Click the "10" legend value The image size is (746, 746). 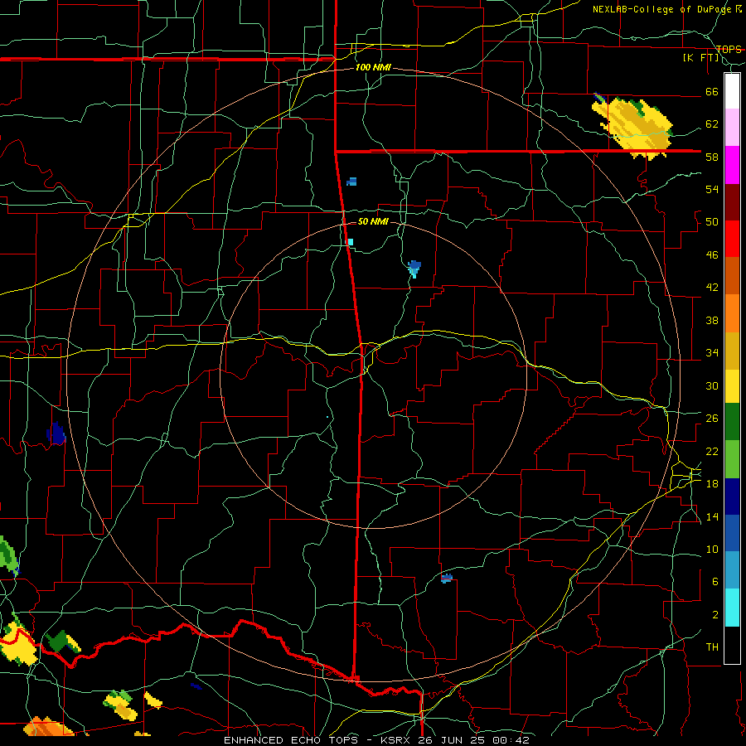pos(712,549)
